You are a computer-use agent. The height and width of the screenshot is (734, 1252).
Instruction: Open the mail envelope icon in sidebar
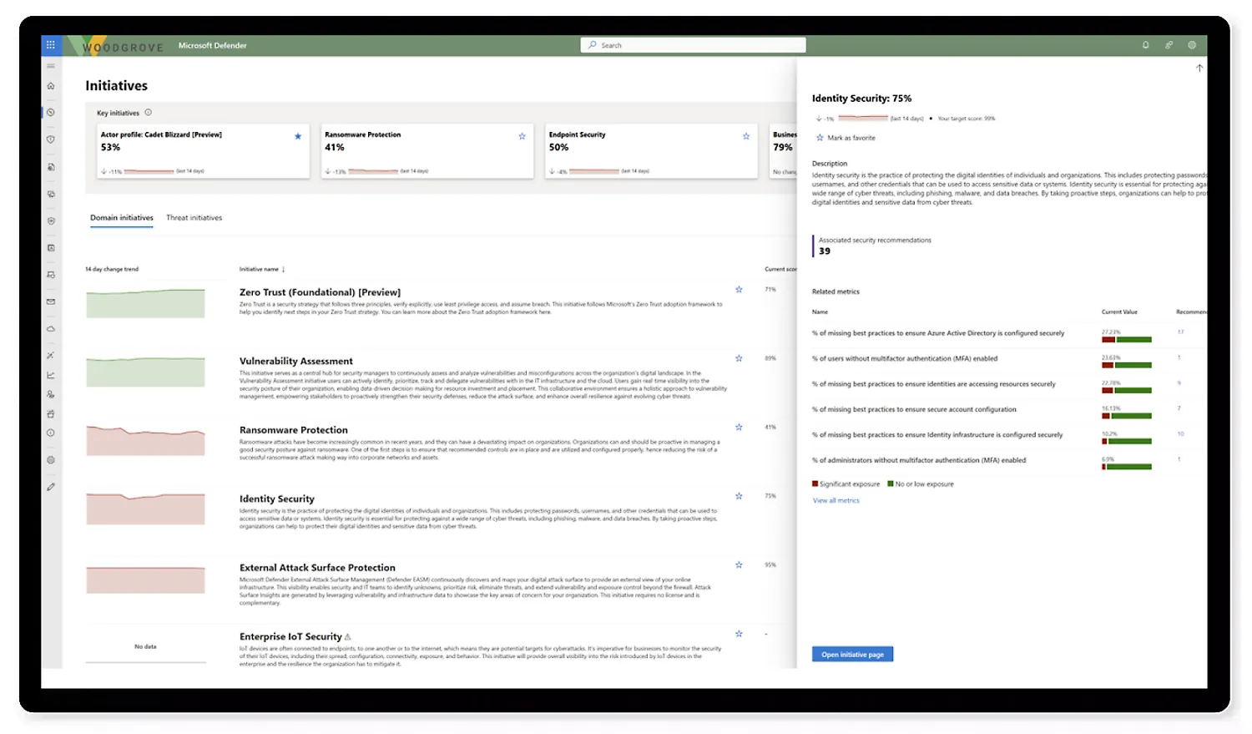coord(51,302)
